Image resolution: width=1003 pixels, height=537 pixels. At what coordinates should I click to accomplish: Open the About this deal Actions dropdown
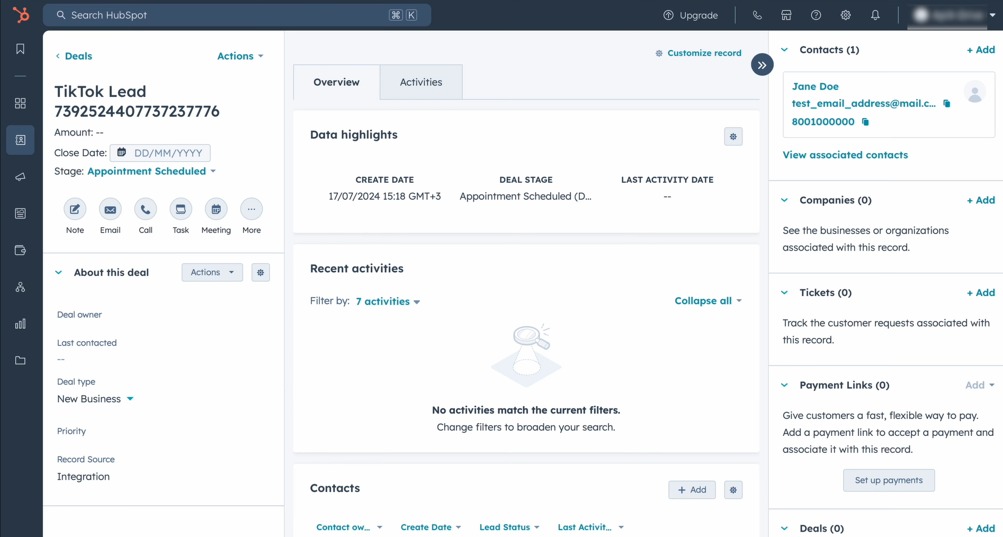(212, 272)
